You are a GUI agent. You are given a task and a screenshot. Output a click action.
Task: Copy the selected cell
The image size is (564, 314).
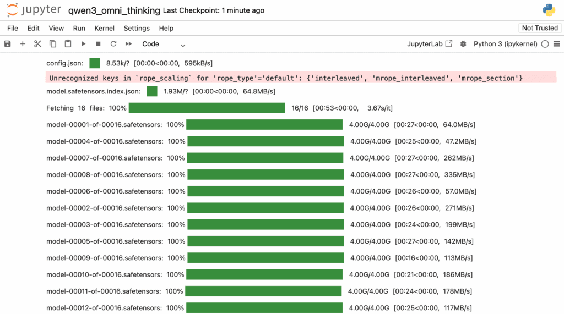click(x=53, y=44)
